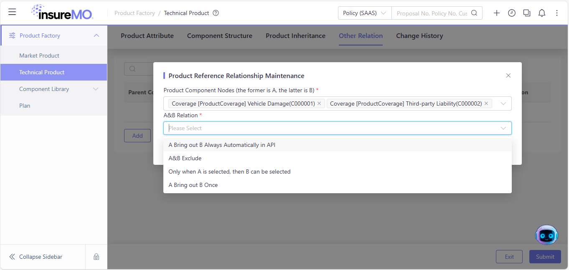Open the Technical Product help icon
Screen dimensions: 569x270
[x=216, y=13]
